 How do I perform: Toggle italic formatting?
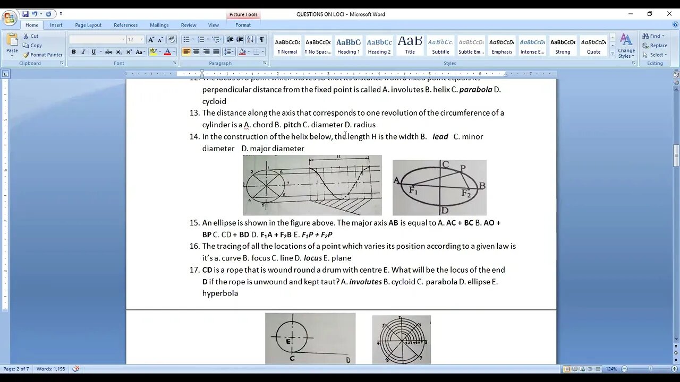pyautogui.click(x=83, y=52)
